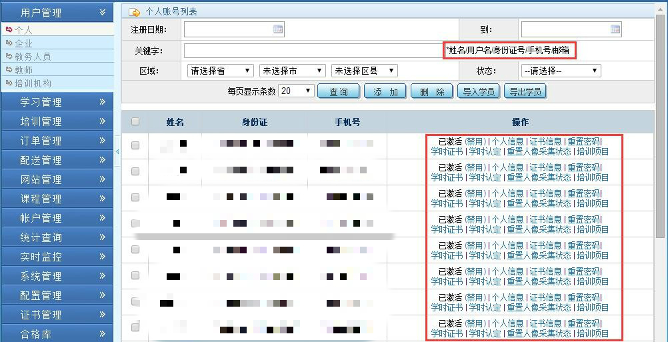
Task: Expand 学习管理 using its chevron
Action: 102,102
